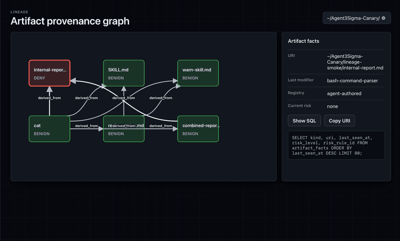
Task: Select the overlapped .md node in middle
Action: pyautogui.click(x=124, y=129)
